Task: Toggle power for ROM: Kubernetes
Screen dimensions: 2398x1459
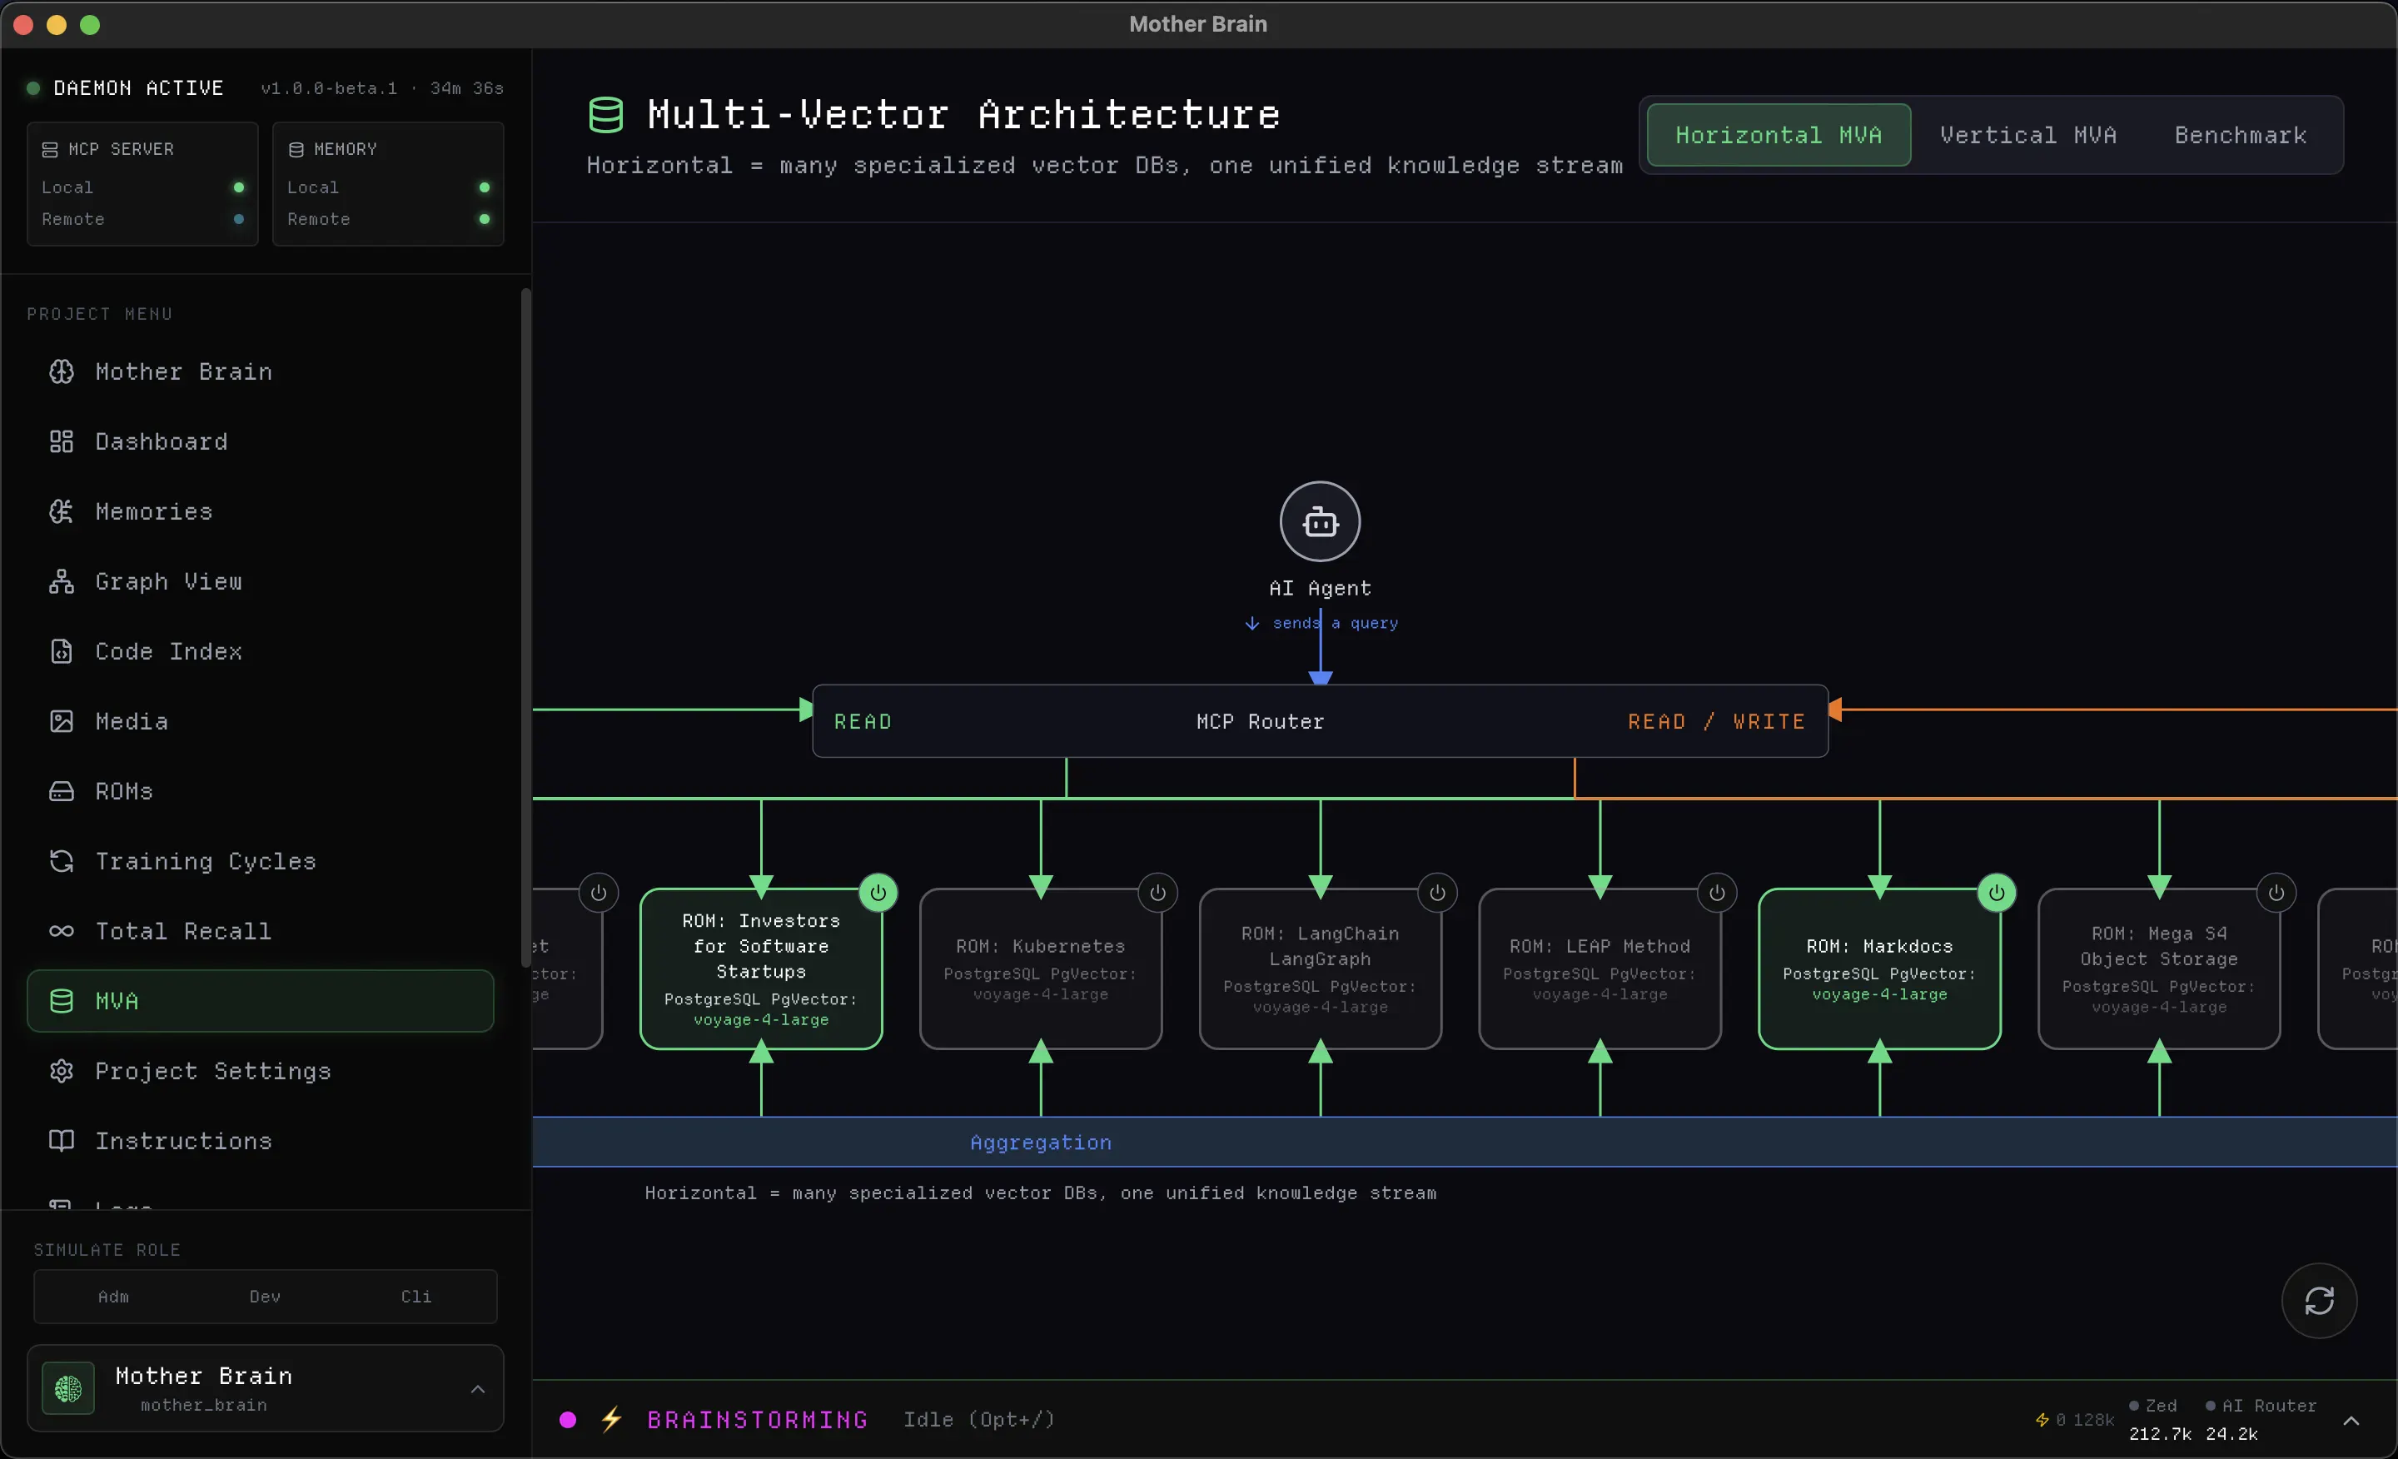Action: (x=1157, y=893)
